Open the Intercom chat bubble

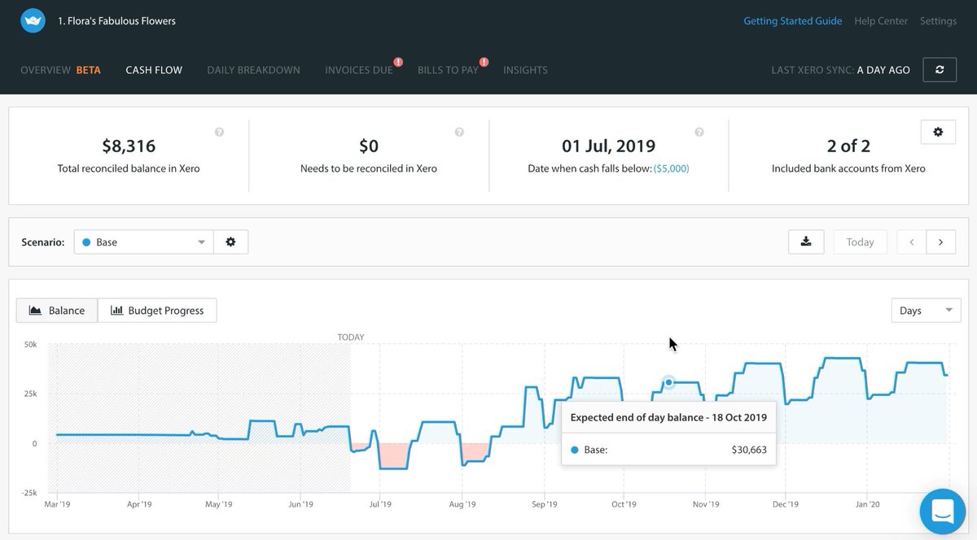tap(942, 511)
